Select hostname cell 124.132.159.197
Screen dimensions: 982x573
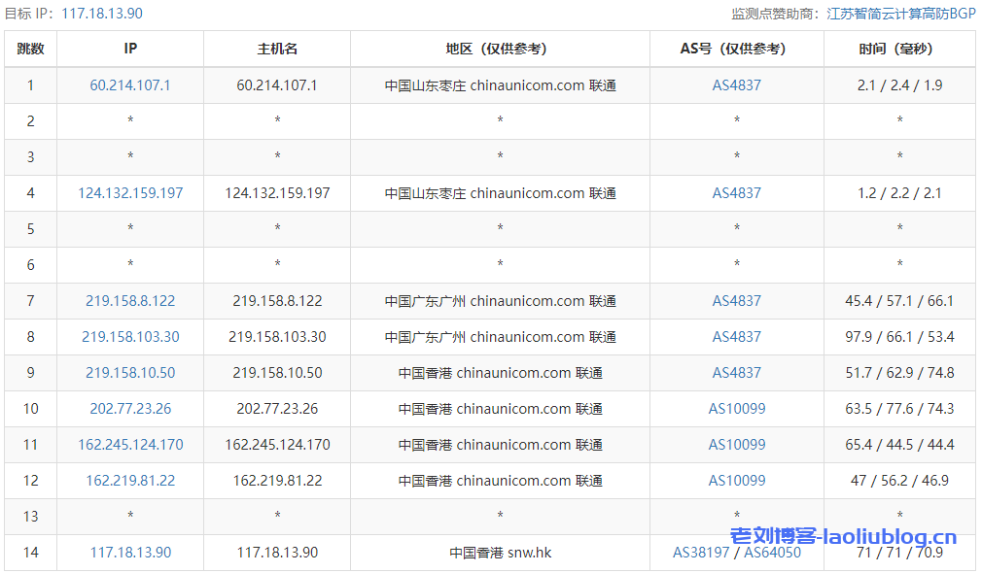[x=277, y=192]
